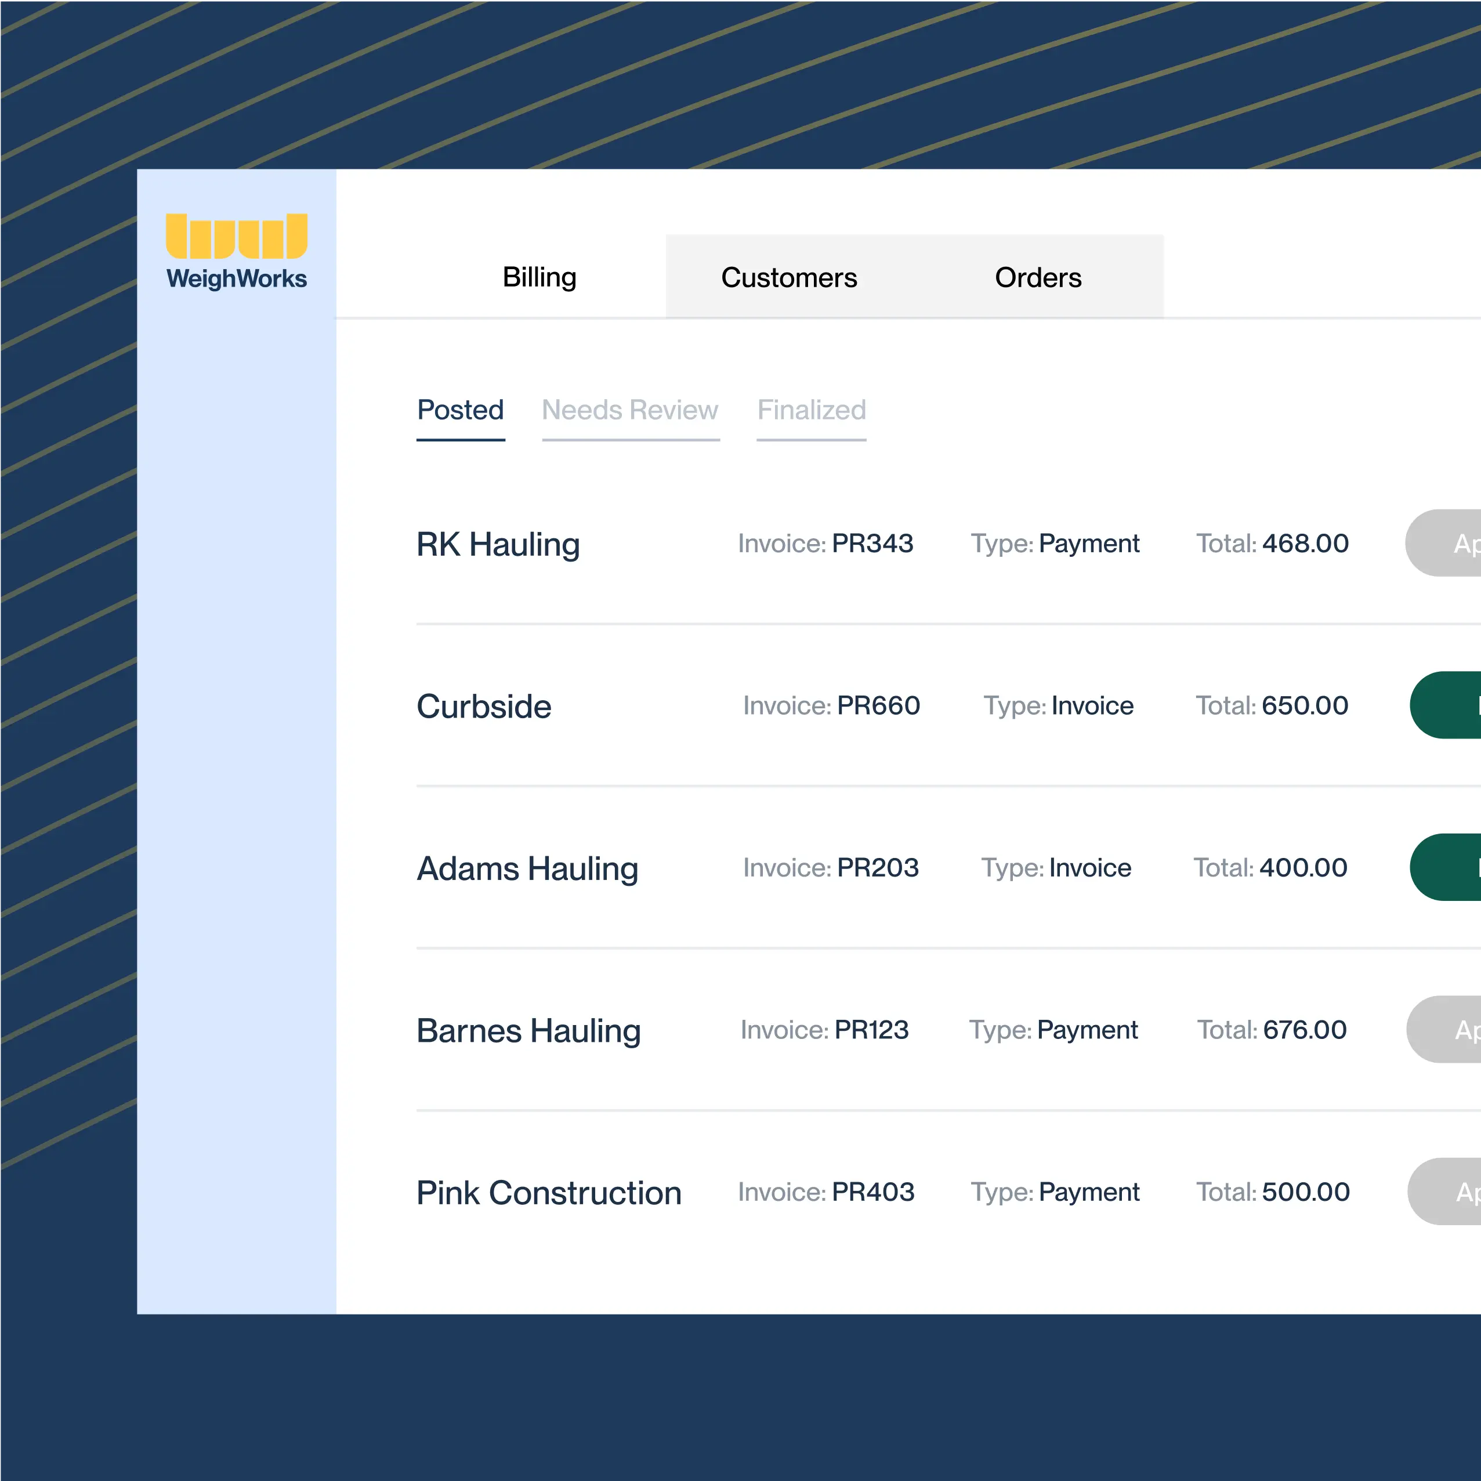Open the Billing tab
The height and width of the screenshot is (1481, 1481).
click(539, 277)
